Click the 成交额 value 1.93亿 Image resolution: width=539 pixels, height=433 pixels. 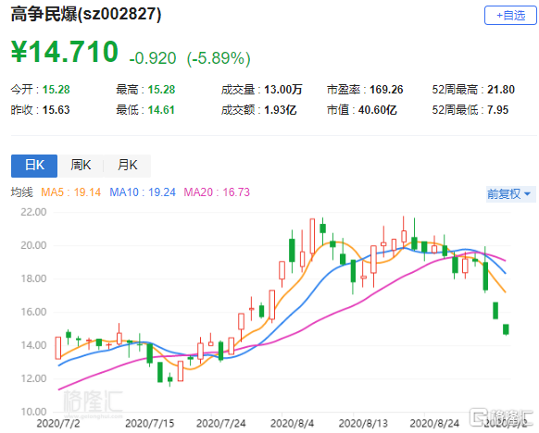tap(281, 110)
